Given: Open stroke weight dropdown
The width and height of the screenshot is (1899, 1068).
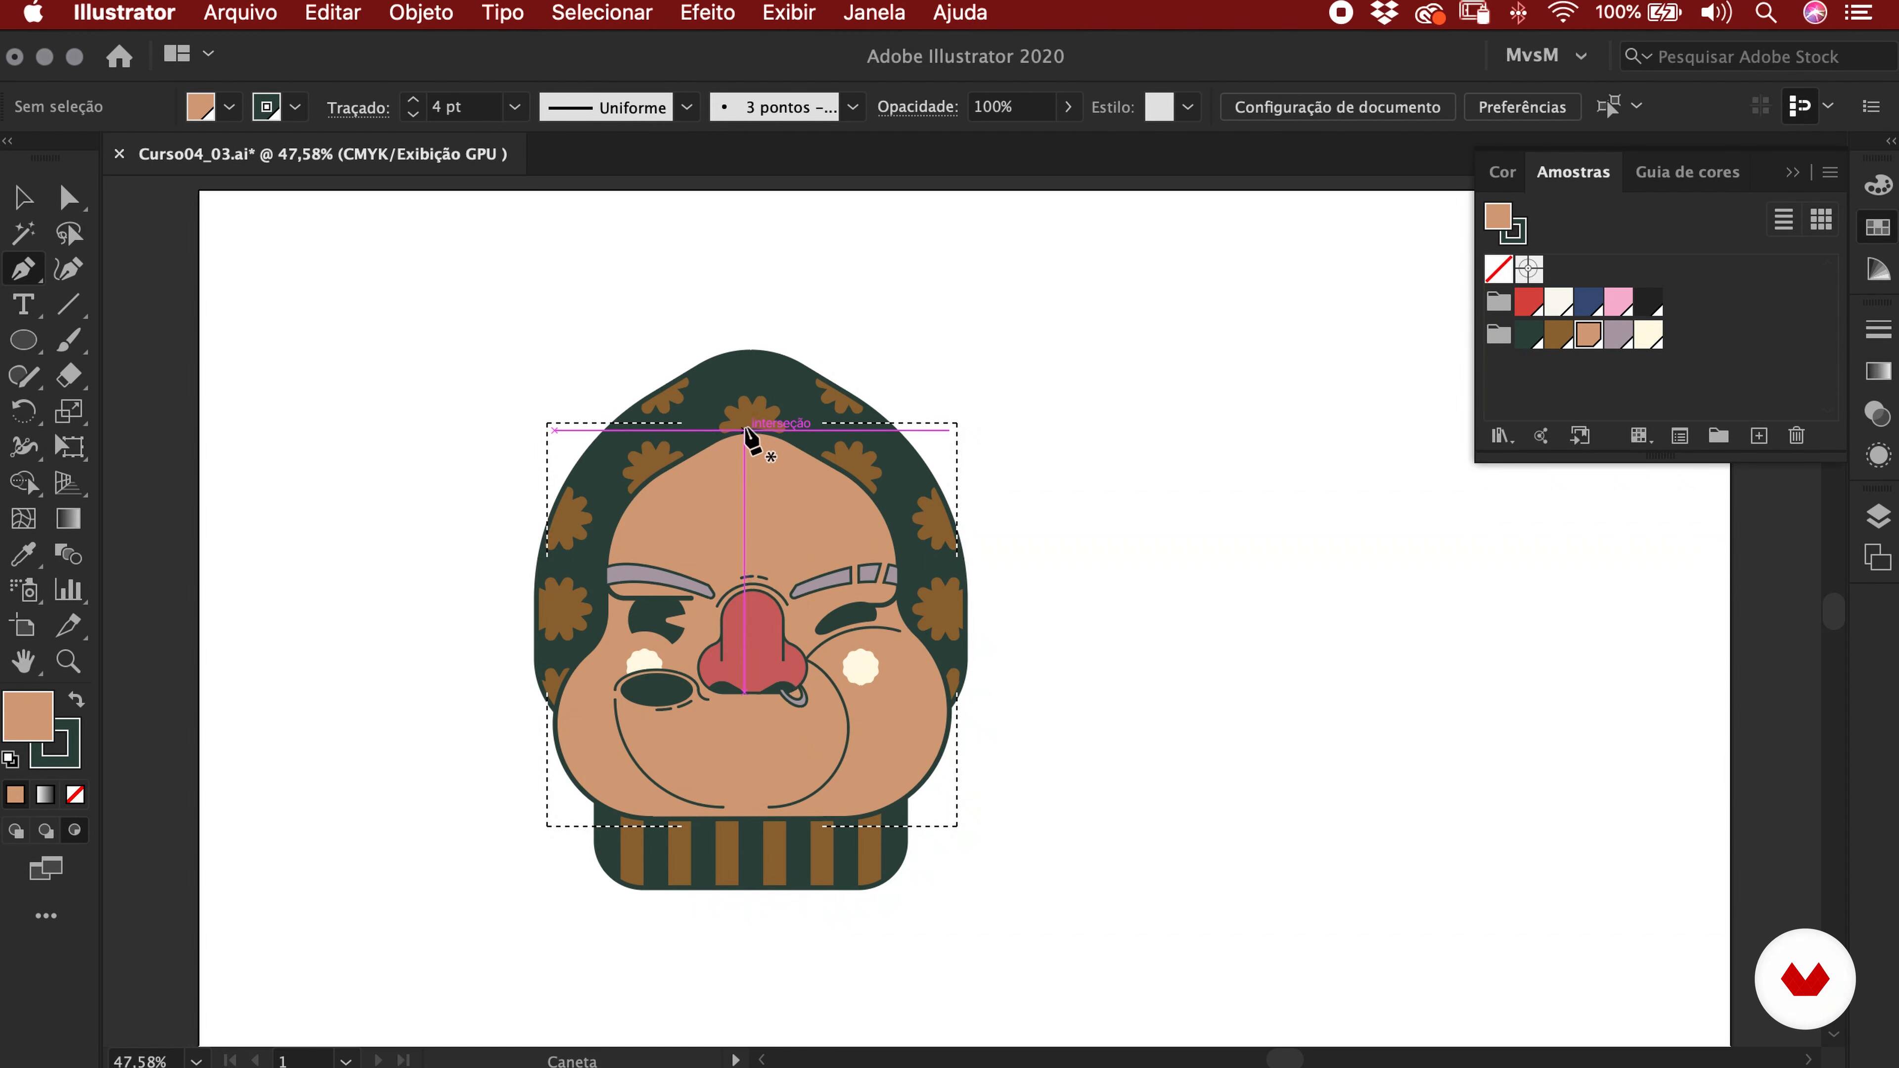Looking at the screenshot, I should tap(514, 107).
